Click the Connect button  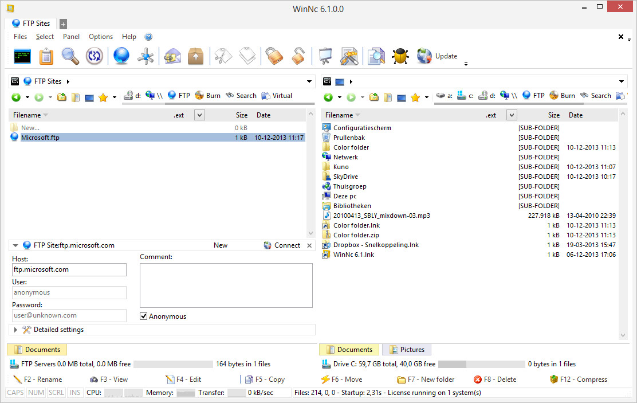pyautogui.click(x=282, y=245)
